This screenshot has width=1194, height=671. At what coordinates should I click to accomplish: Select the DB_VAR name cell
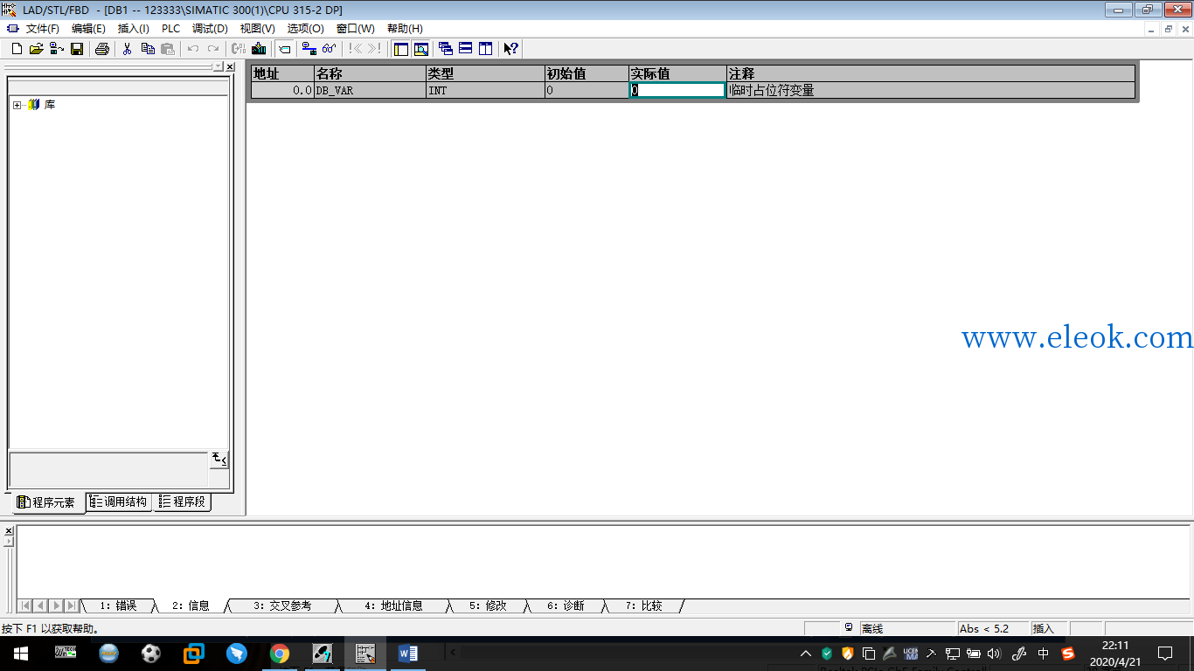point(370,90)
